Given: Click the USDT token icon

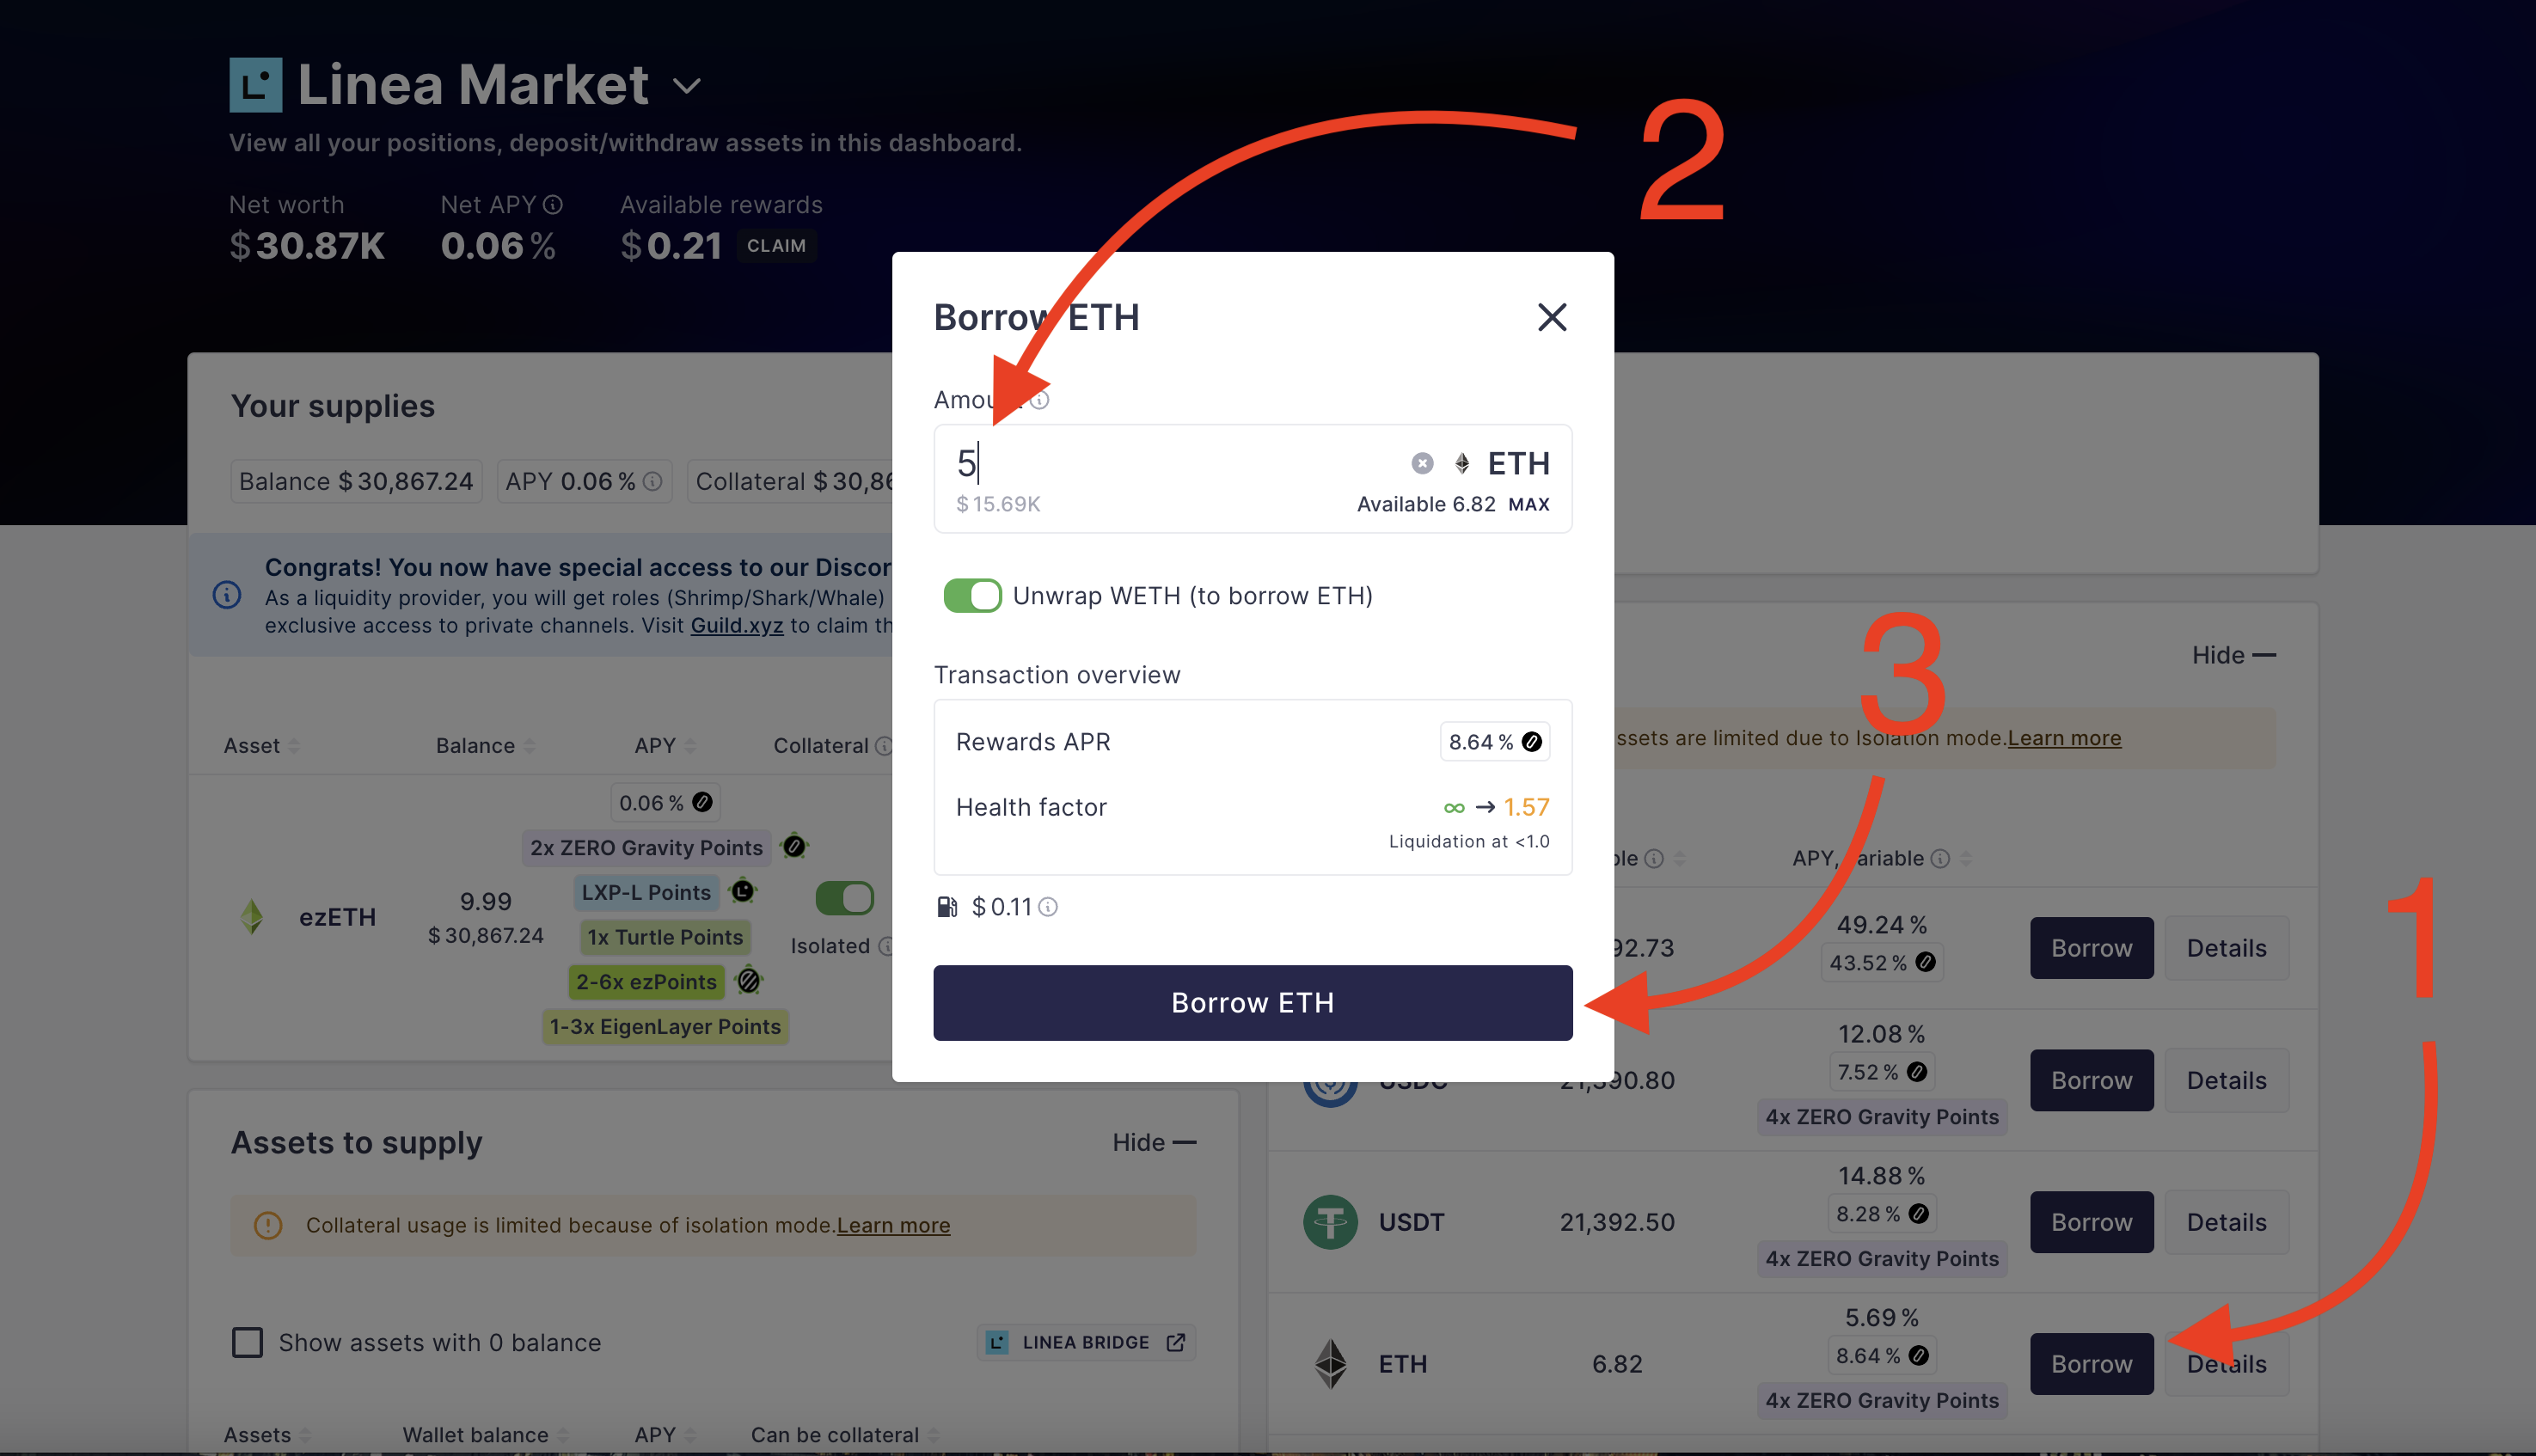Looking at the screenshot, I should (x=1330, y=1222).
